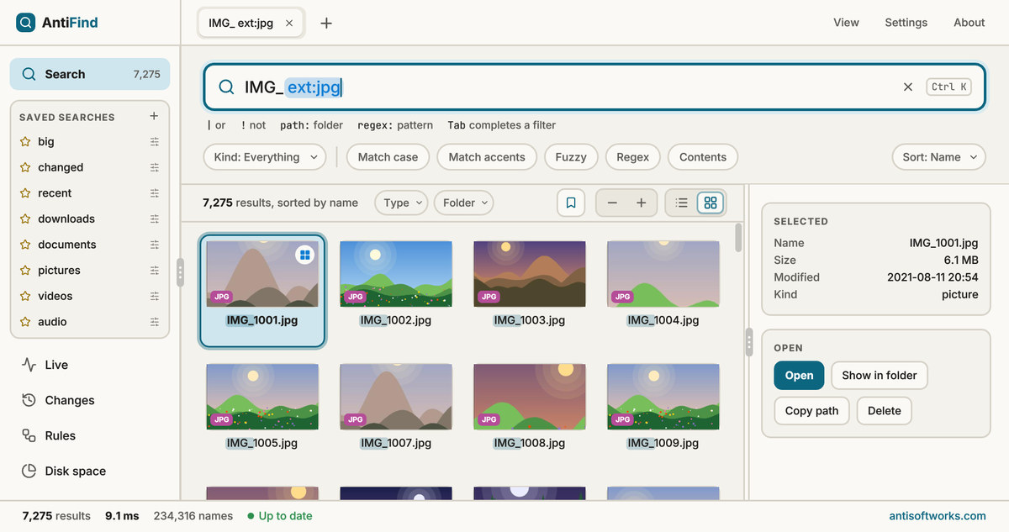Toggle Contents search
Image resolution: width=1009 pixels, height=532 pixels.
click(x=703, y=157)
